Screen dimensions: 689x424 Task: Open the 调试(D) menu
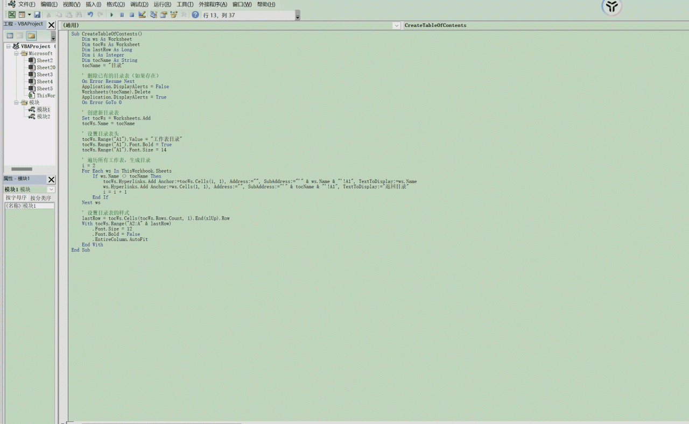point(139,4)
